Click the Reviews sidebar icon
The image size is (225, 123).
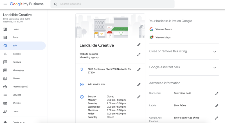pos(5,62)
